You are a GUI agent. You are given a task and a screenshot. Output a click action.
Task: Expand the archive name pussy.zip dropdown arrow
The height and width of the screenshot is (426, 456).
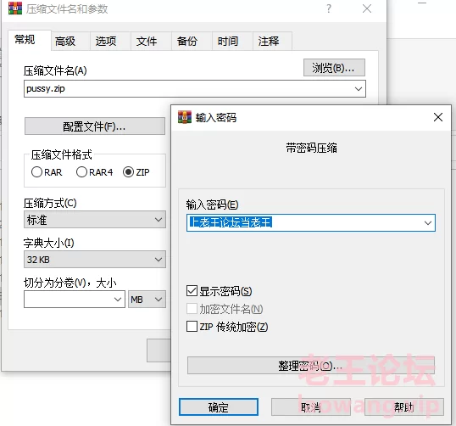pyautogui.click(x=359, y=89)
